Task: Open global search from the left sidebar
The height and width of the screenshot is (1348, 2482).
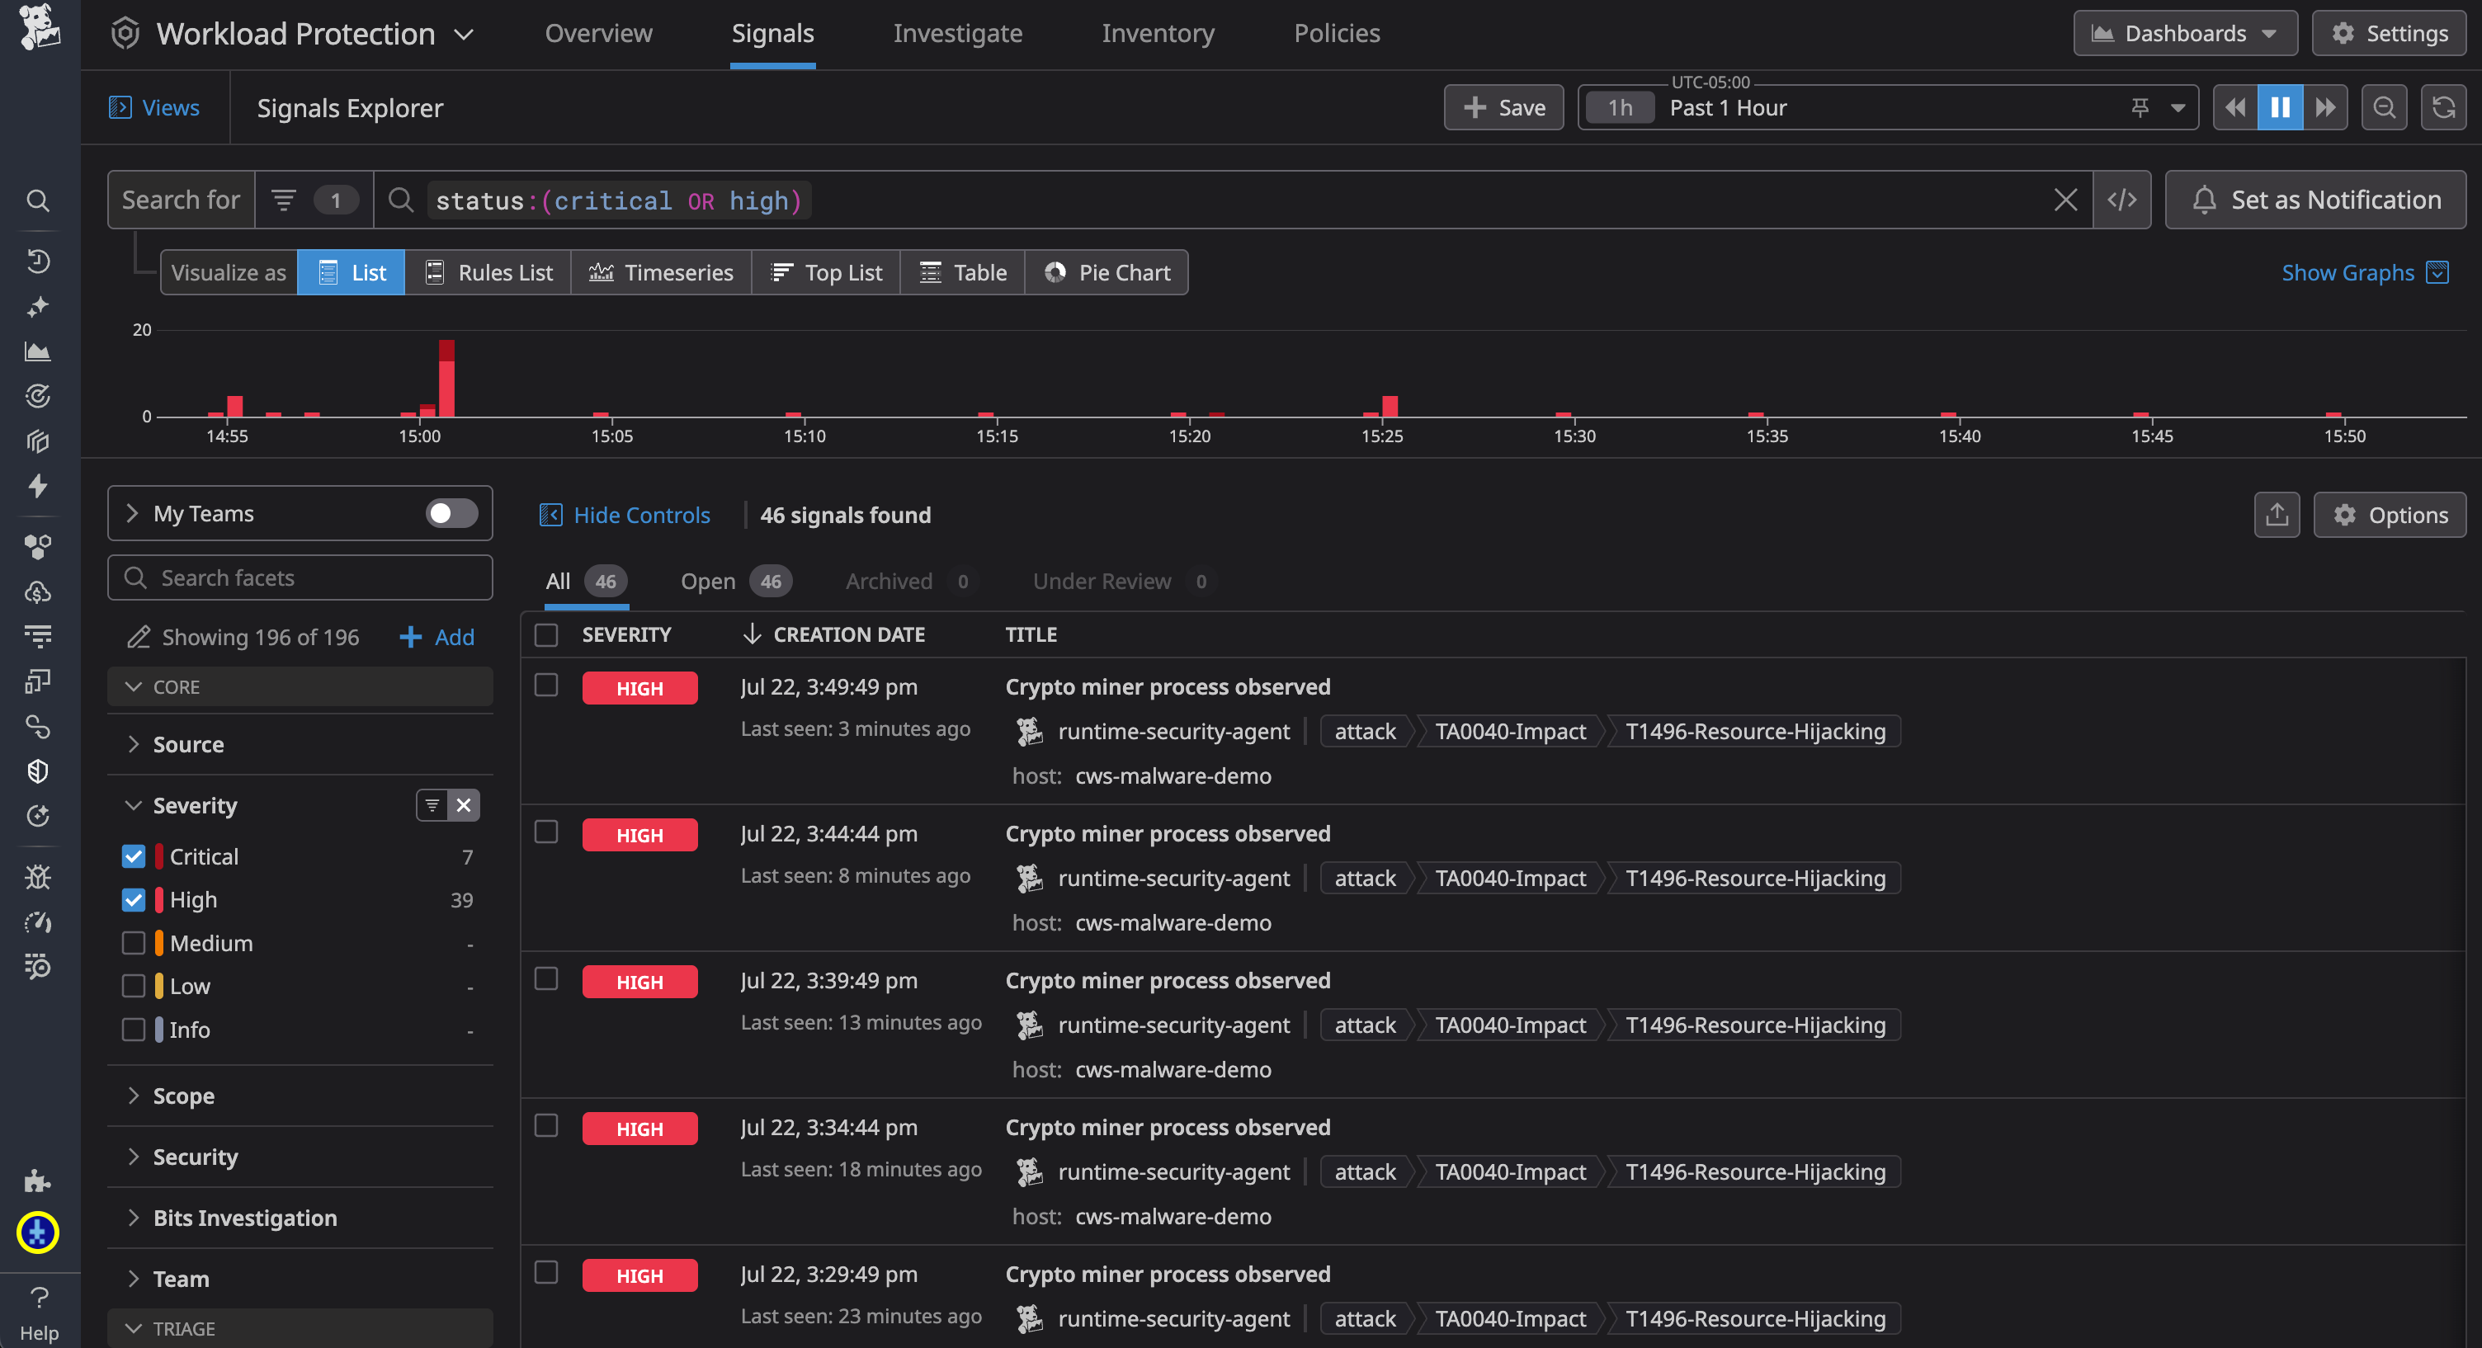Action: click(x=39, y=200)
